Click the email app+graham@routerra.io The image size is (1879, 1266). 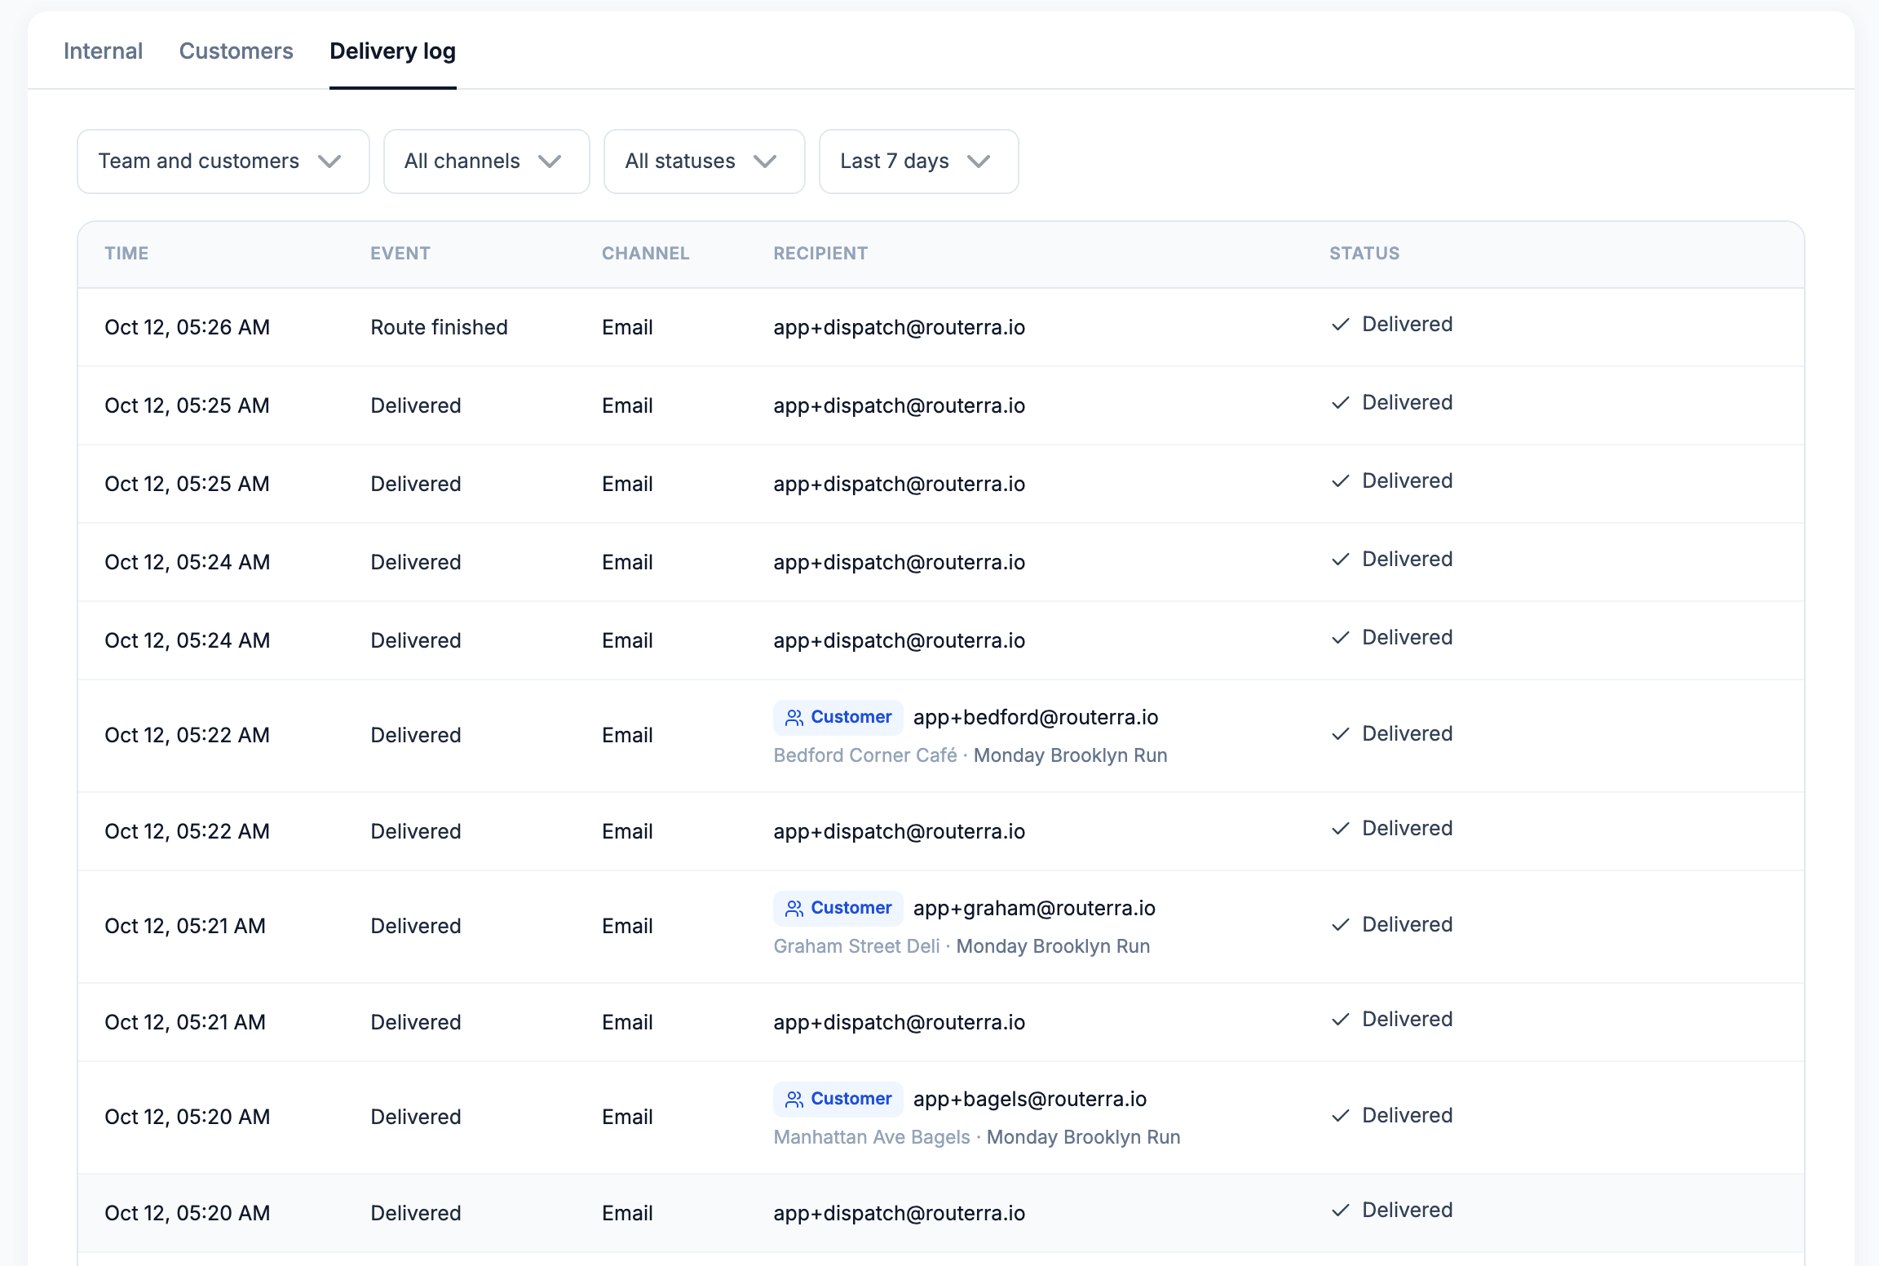(x=1033, y=908)
